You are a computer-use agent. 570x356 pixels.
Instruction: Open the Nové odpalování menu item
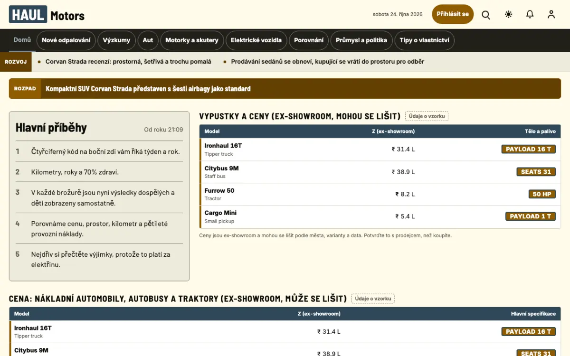pos(66,40)
